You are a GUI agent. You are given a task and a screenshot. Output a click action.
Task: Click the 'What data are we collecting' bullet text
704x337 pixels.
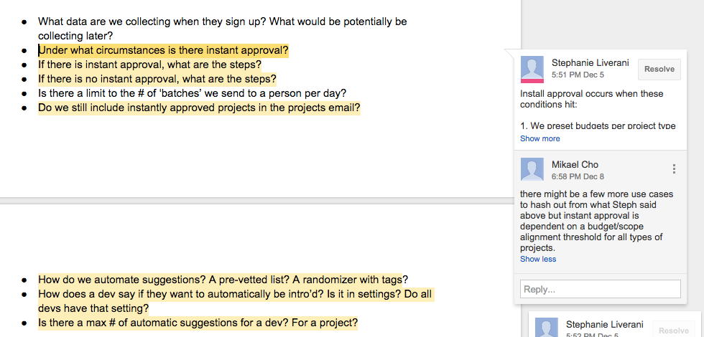[x=222, y=28]
